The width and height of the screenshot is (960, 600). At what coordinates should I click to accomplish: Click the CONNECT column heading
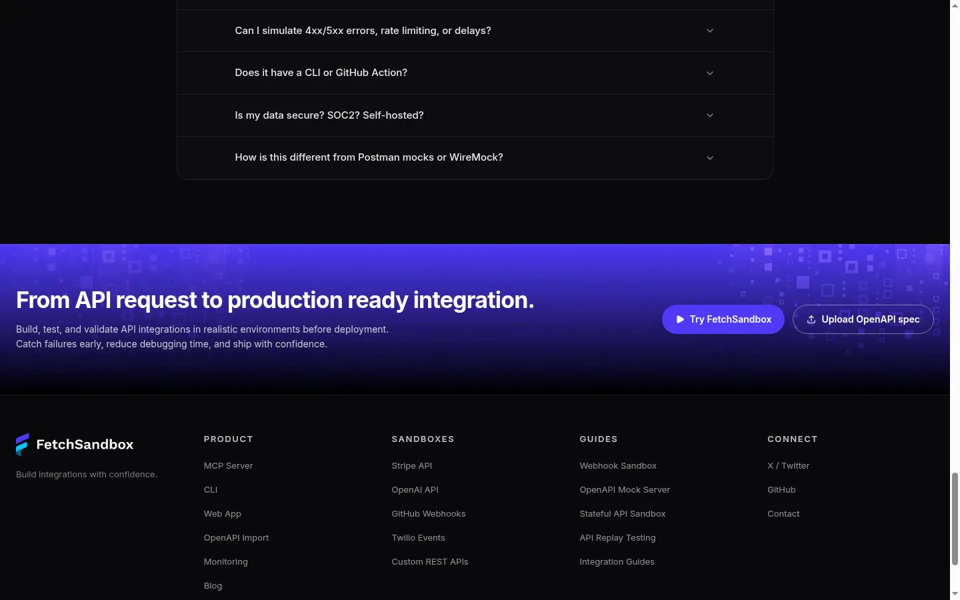pyautogui.click(x=793, y=439)
